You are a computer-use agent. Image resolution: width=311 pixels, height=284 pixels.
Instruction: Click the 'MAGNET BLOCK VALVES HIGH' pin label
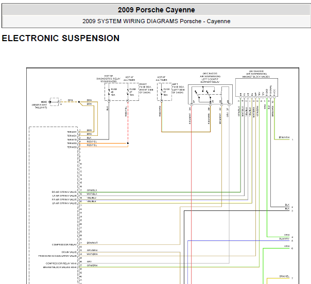(60, 267)
